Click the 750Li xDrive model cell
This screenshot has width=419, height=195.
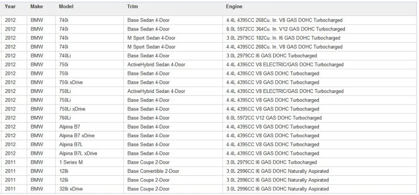click(75, 109)
